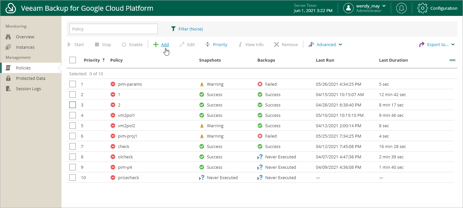Click the Priority arrows icon
The height and width of the screenshot is (208, 463).
tap(208, 44)
